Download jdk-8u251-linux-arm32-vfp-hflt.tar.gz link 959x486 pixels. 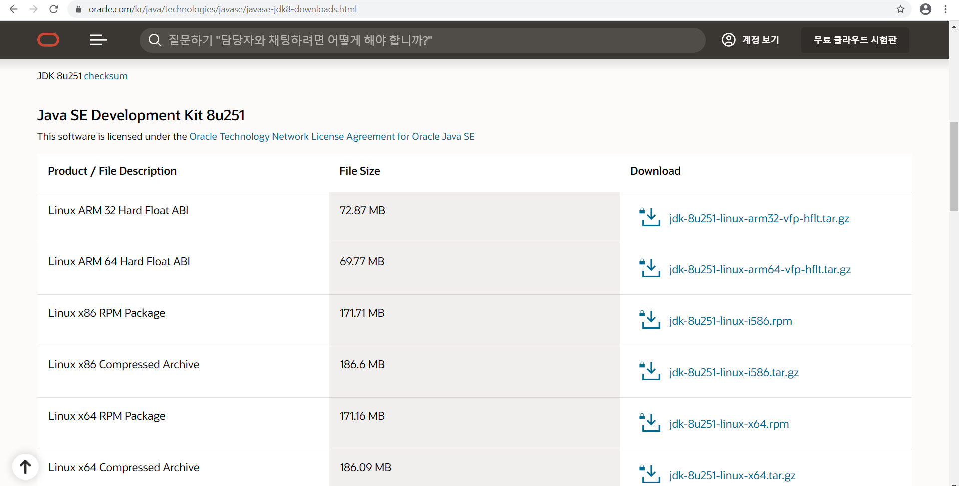click(x=759, y=218)
